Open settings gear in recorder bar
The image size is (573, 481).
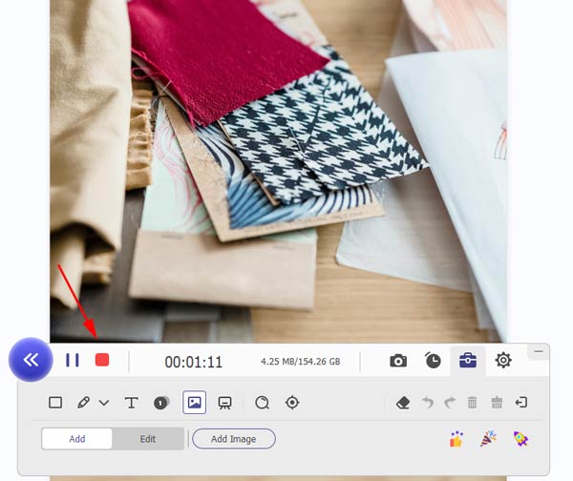click(503, 361)
